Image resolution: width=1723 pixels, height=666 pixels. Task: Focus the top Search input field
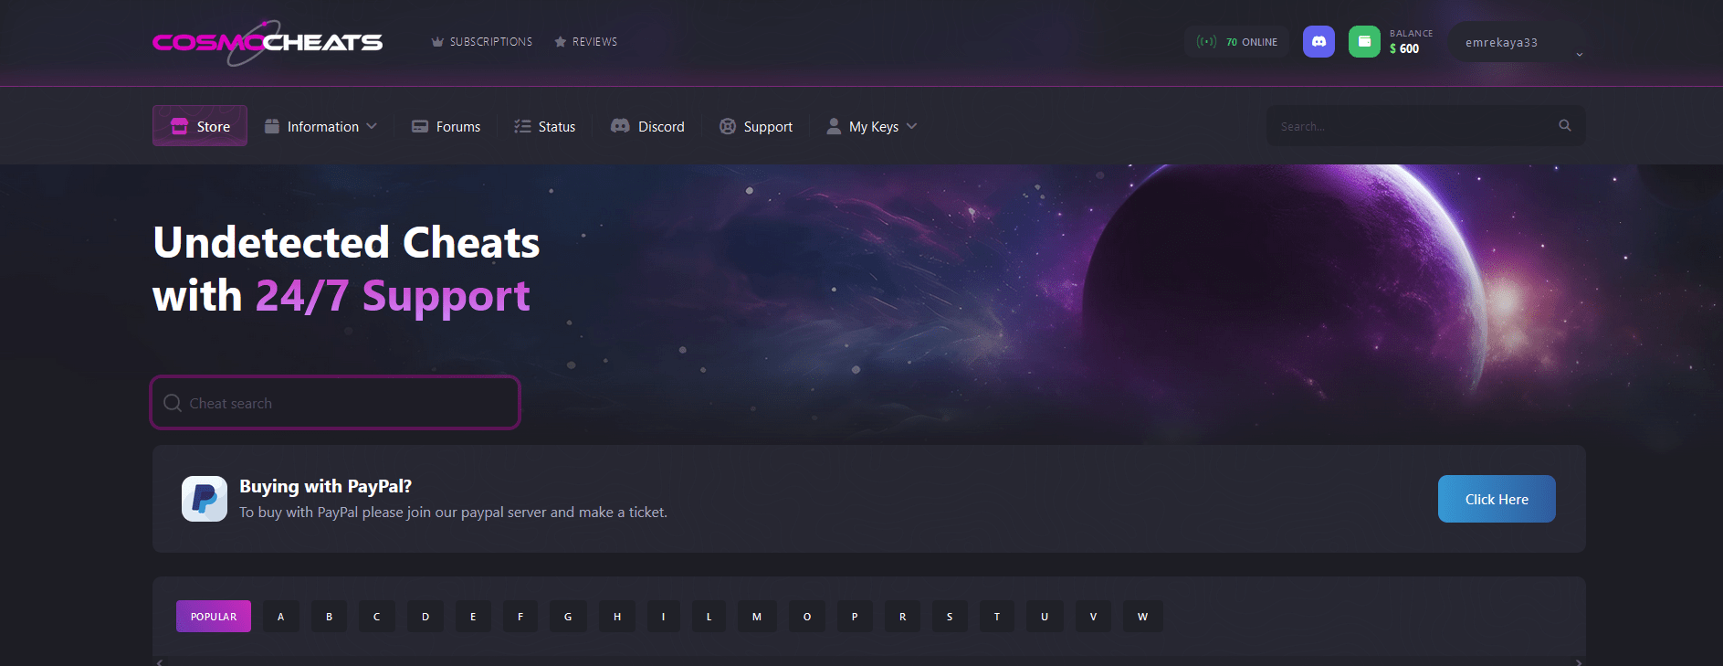click(1426, 126)
